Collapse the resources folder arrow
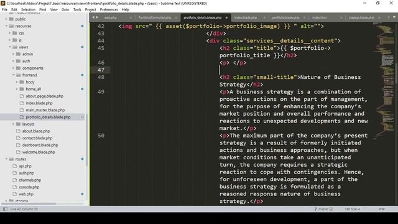The width and height of the screenshot is (398, 224). (x=6, y=26)
